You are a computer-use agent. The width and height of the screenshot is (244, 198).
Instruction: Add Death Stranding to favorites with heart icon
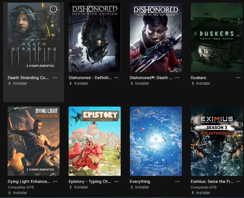53,9
